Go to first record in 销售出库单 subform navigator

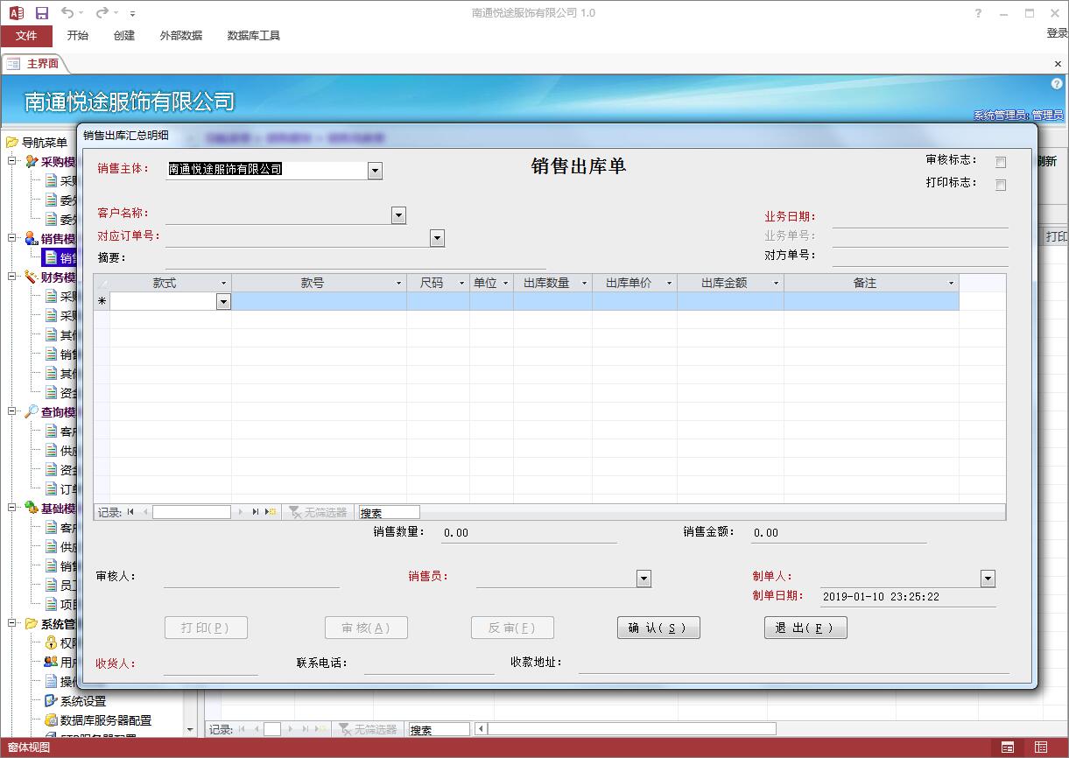[130, 512]
